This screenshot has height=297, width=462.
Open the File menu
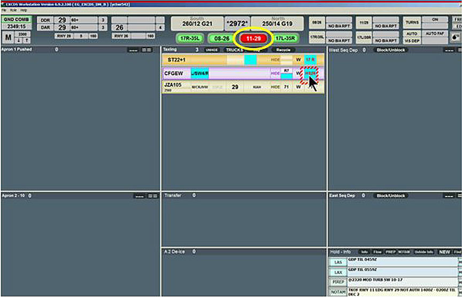pos(4,10)
